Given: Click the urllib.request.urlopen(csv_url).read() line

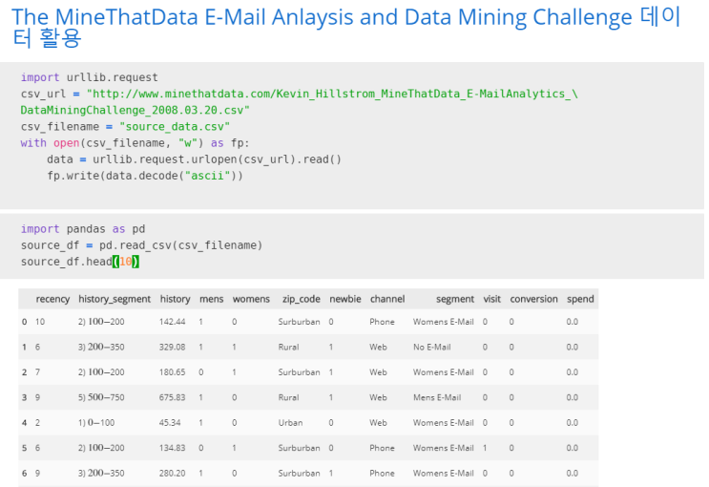Looking at the screenshot, I should [x=194, y=159].
